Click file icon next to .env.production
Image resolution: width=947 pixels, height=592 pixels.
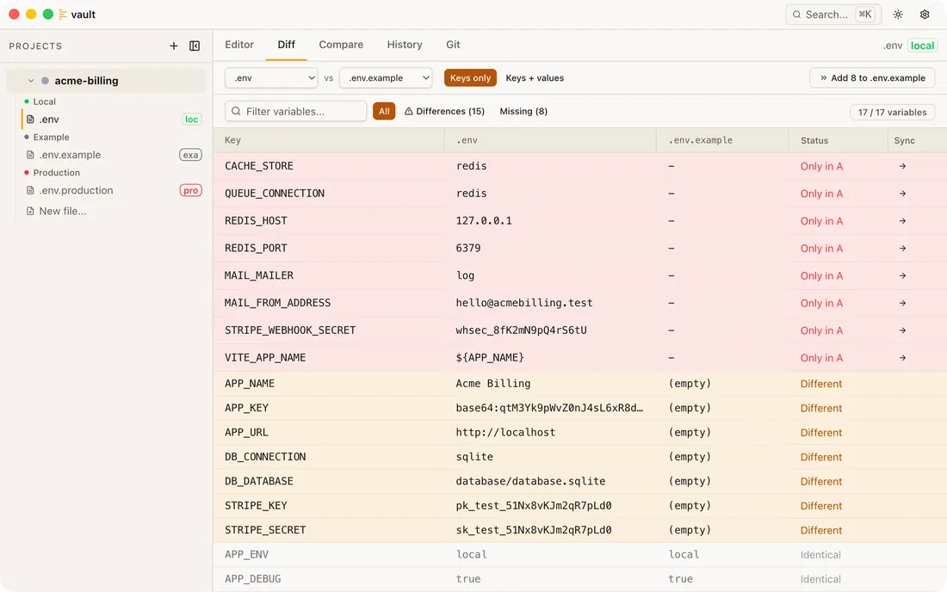30,191
